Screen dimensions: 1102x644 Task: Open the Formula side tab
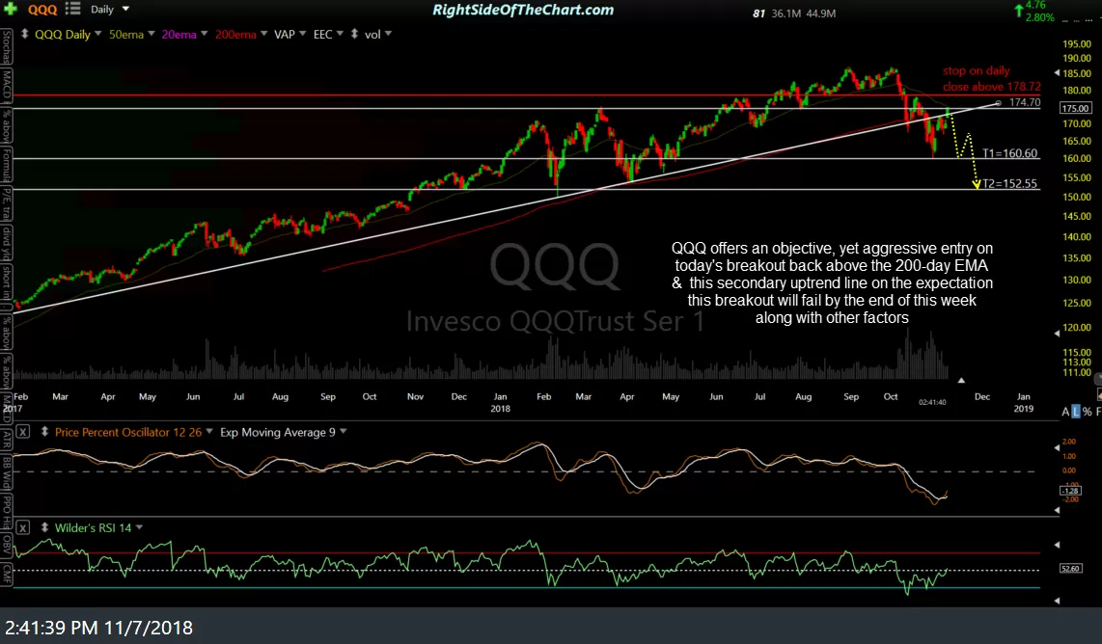7,165
